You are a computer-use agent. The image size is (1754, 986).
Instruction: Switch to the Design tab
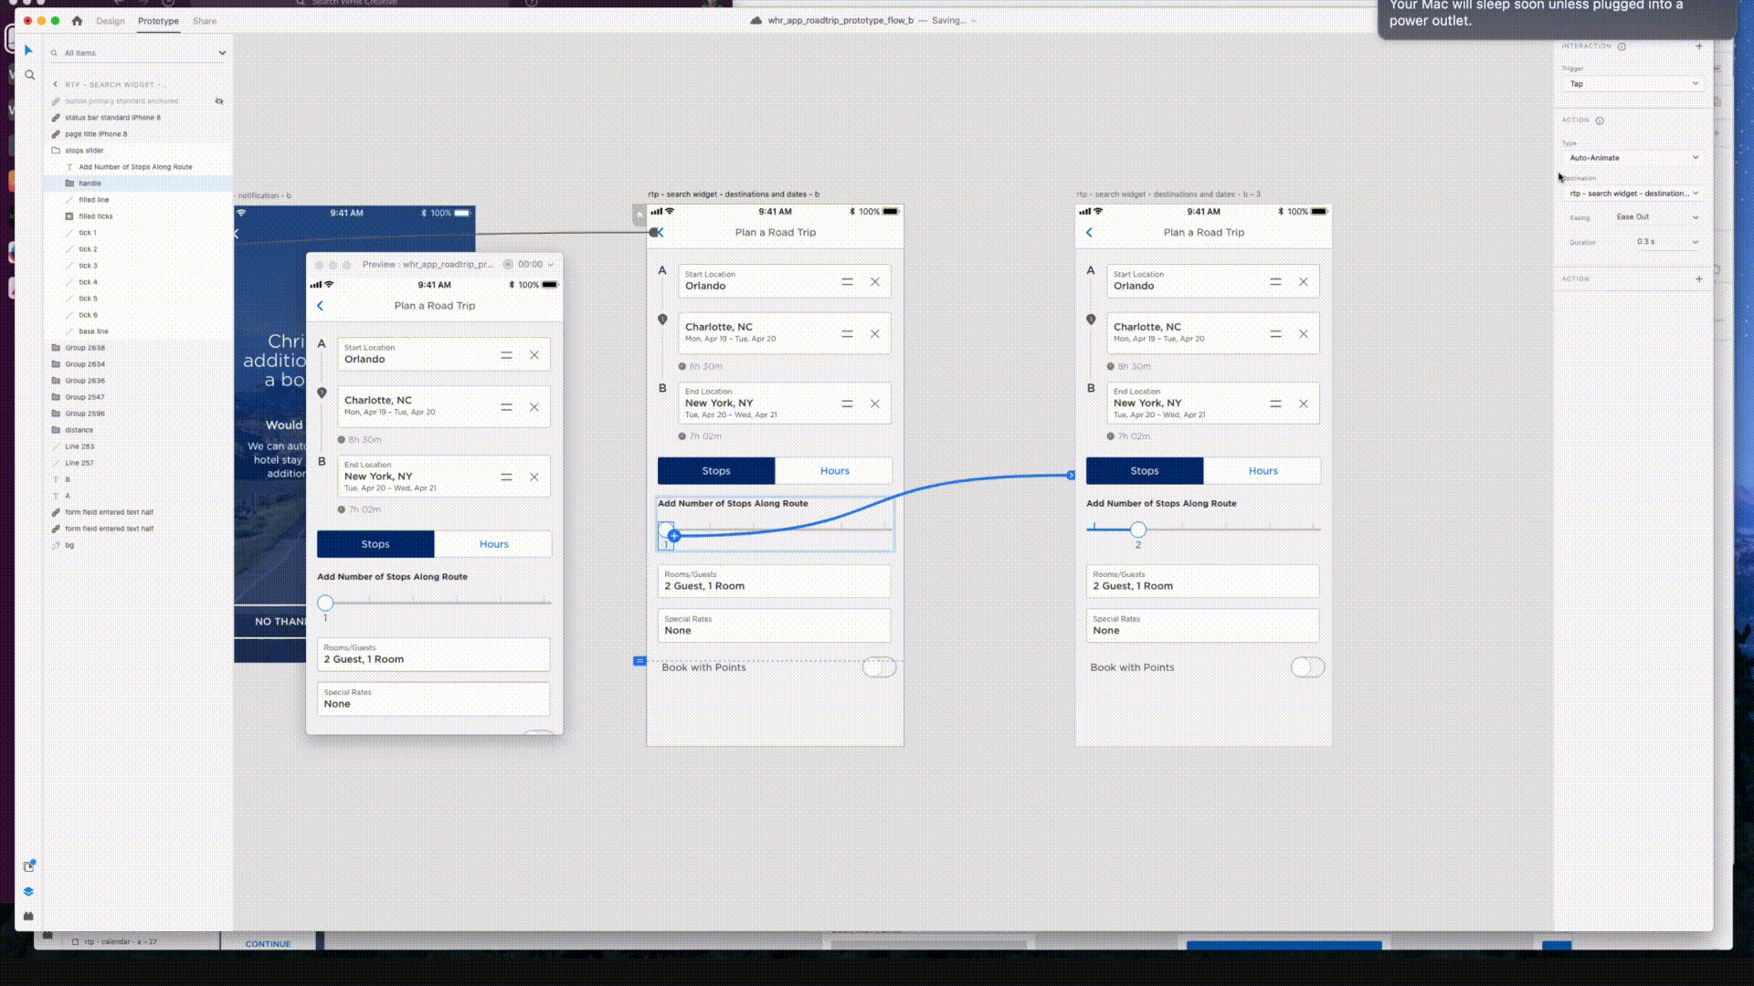pyautogui.click(x=111, y=21)
